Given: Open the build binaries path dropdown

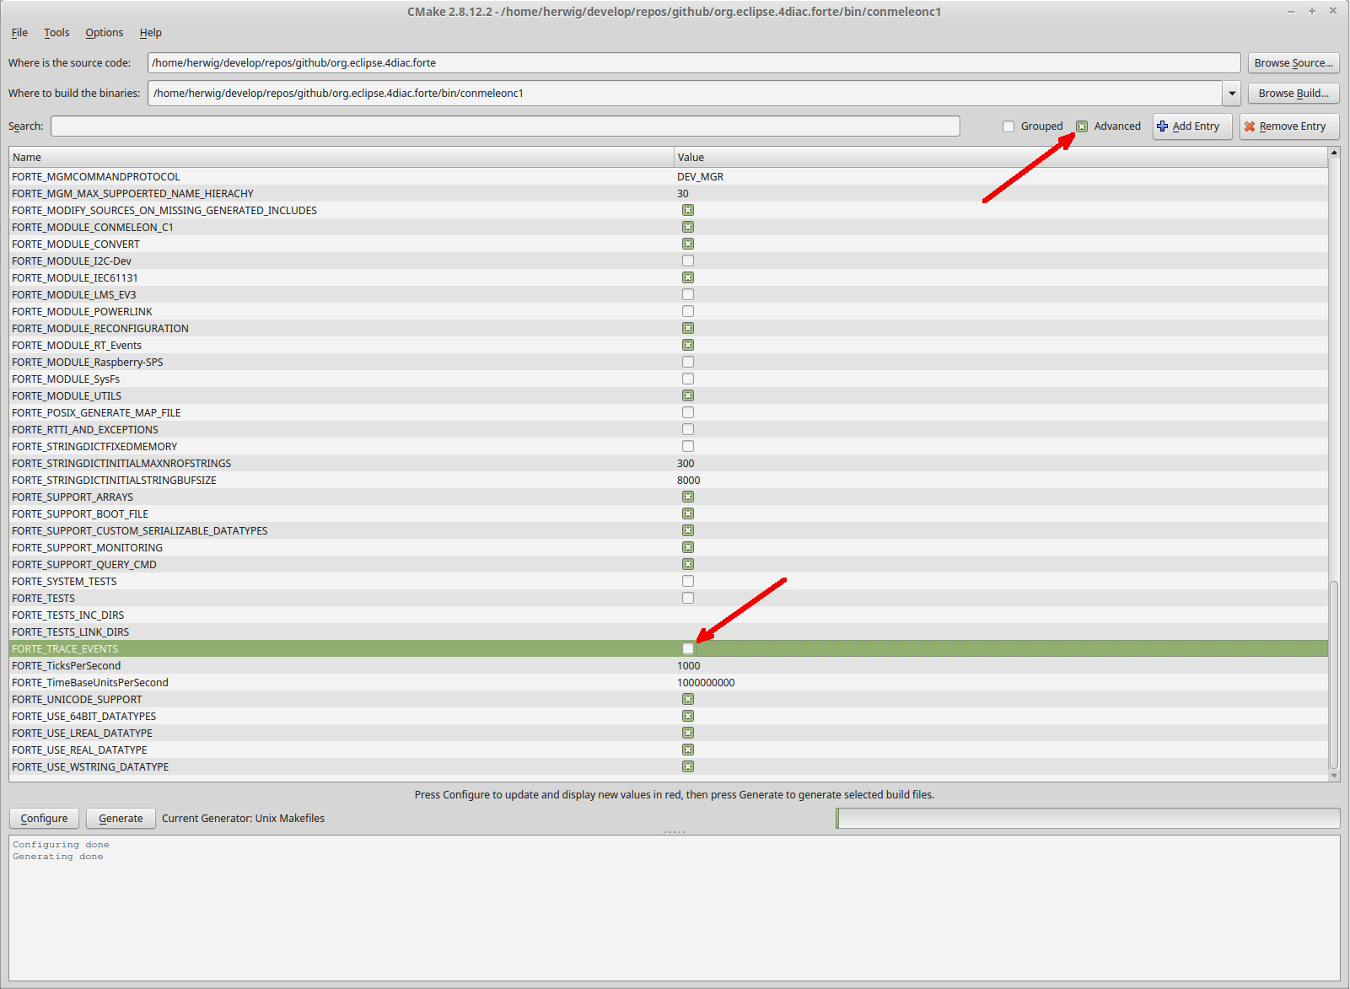Looking at the screenshot, I should pos(1232,94).
